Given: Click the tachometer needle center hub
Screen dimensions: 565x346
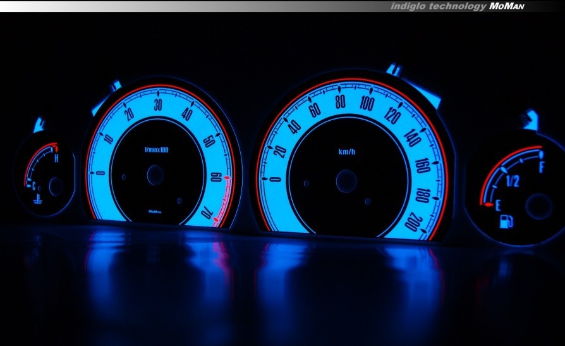Looking at the screenshot, I should coord(155,175).
